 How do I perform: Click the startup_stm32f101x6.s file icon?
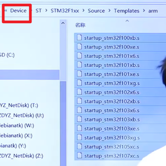(79, 56)
